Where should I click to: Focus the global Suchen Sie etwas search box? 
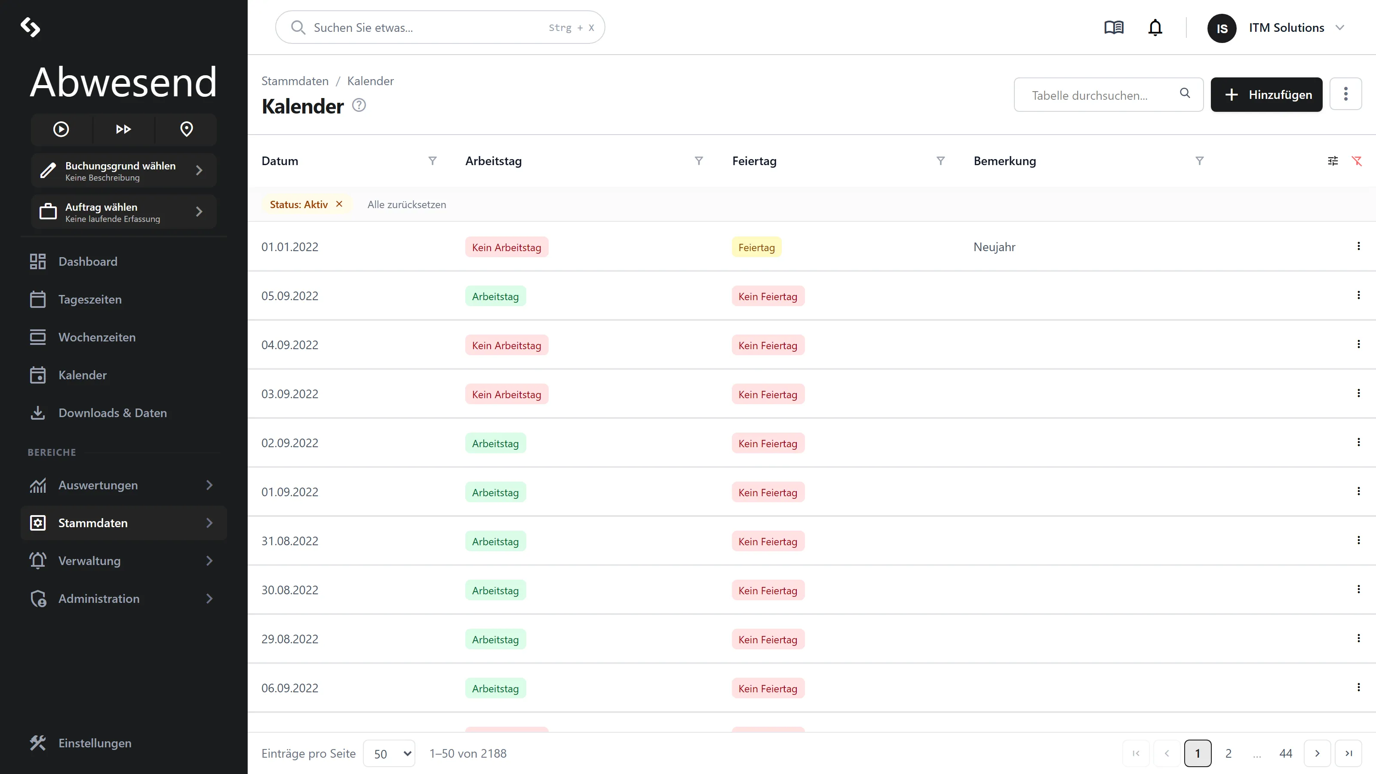coord(439,27)
